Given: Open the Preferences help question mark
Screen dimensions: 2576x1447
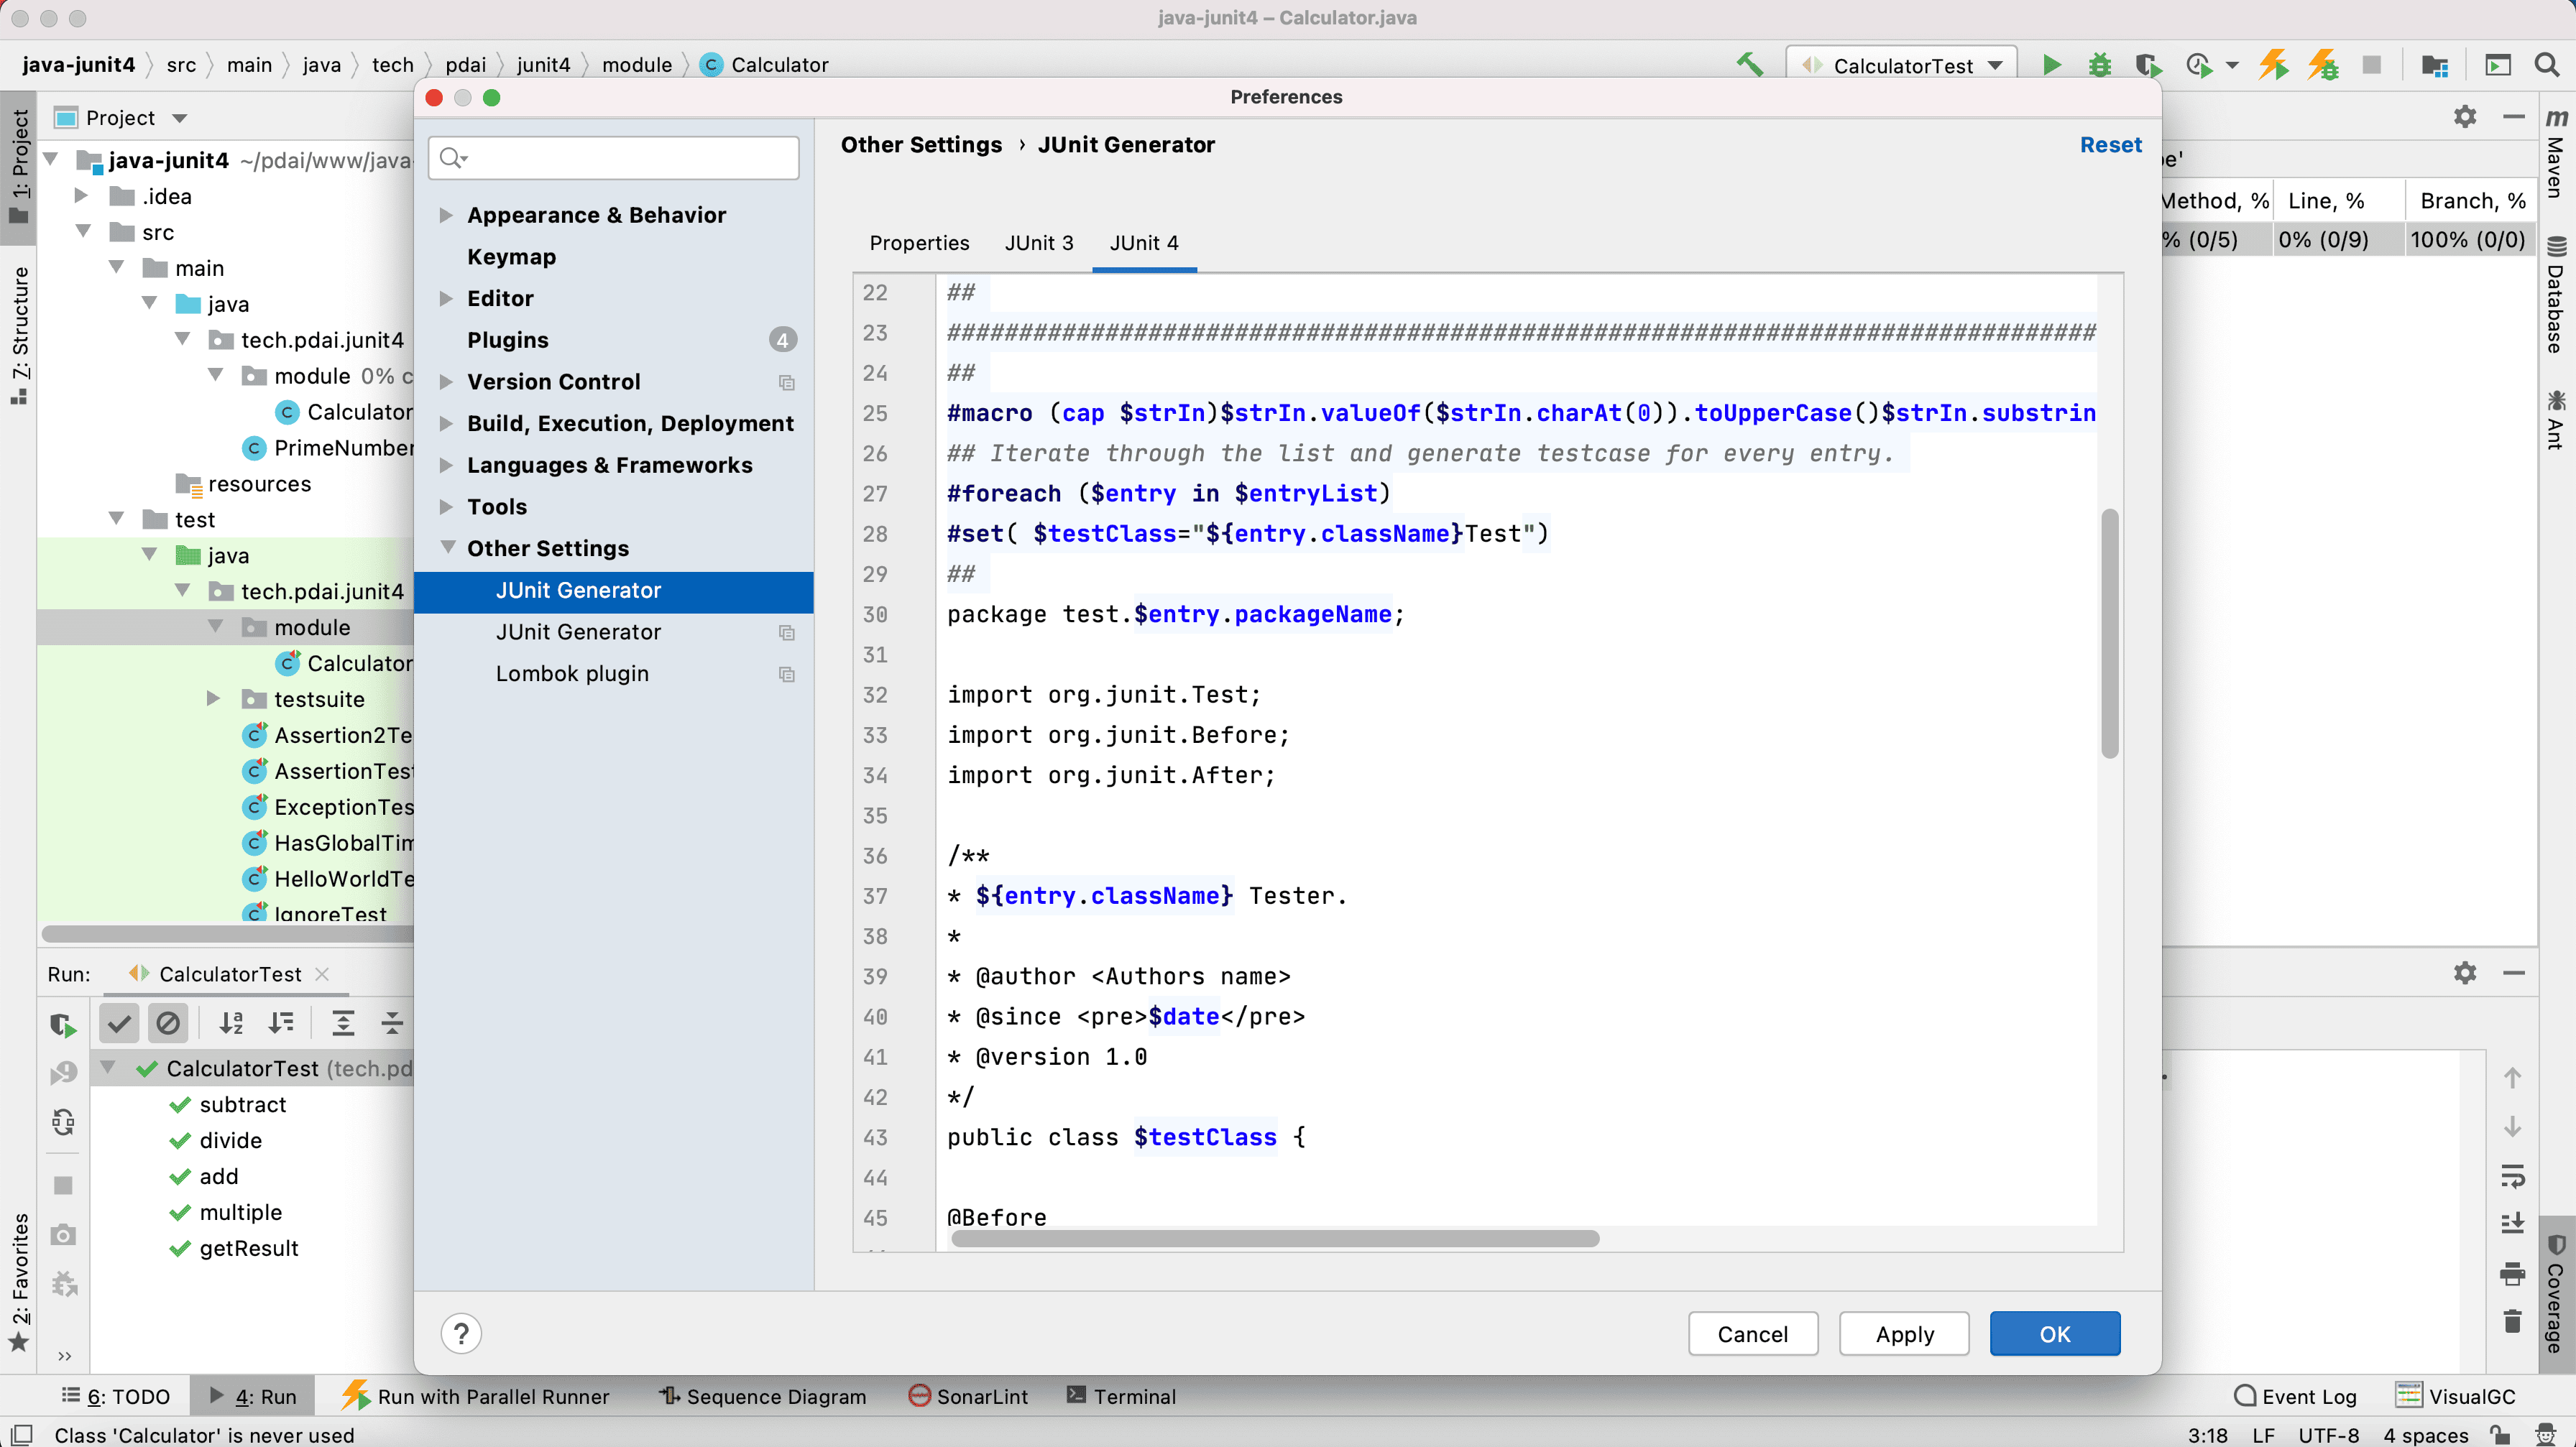Looking at the screenshot, I should [x=461, y=1333].
